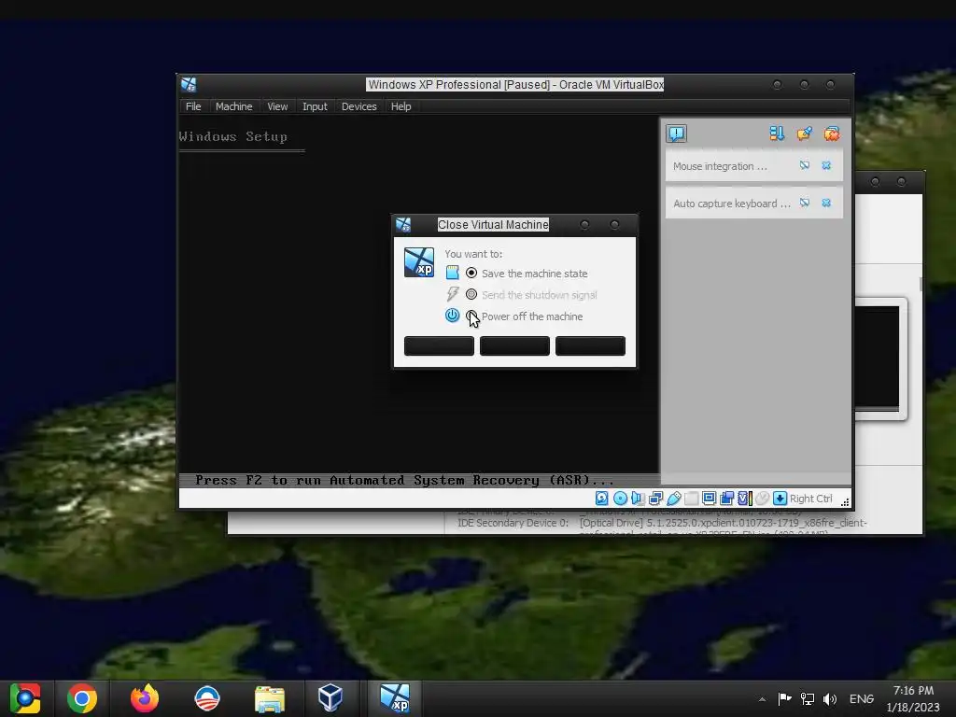The width and height of the screenshot is (956, 717).
Task: Open Firefox from the taskbar
Action: [145, 698]
